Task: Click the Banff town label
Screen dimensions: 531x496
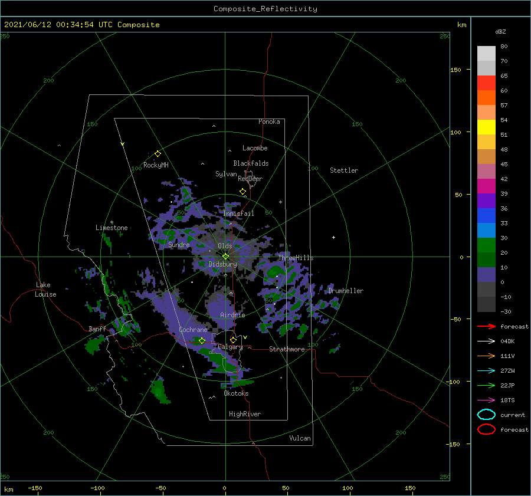Action: (x=97, y=329)
